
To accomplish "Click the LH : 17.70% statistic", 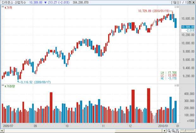I will 168,73.
